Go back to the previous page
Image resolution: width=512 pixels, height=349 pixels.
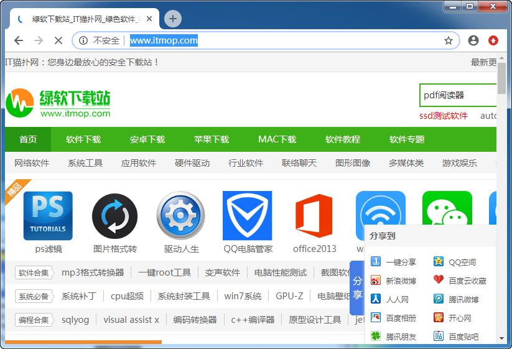[19, 40]
